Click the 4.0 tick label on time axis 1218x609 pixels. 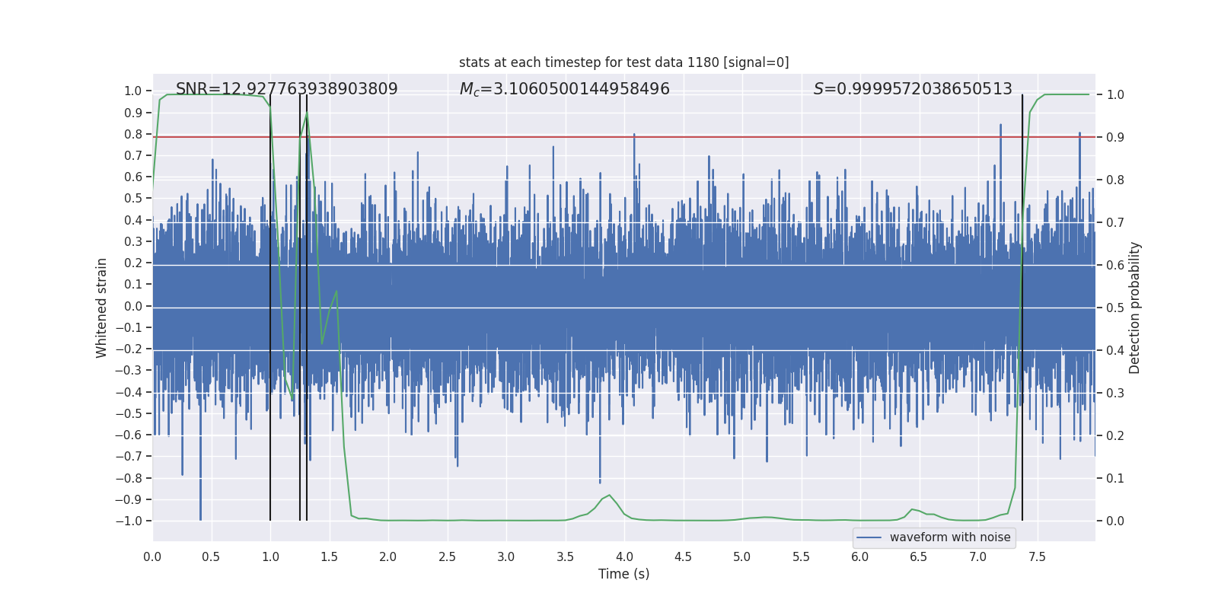pyautogui.click(x=624, y=556)
